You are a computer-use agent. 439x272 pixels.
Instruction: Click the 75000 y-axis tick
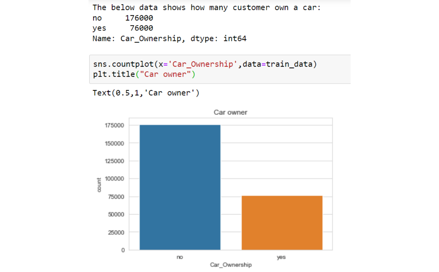[x=116, y=197]
